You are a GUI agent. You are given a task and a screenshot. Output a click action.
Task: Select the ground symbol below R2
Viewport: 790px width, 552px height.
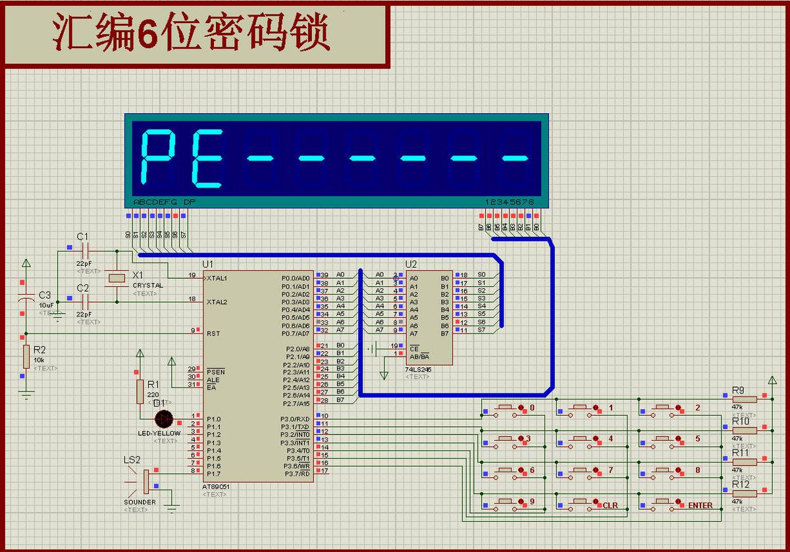click(26, 395)
